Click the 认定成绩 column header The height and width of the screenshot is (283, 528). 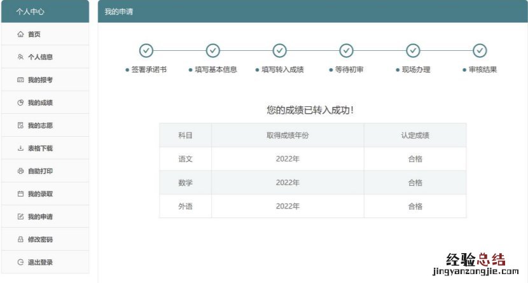coord(415,135)
